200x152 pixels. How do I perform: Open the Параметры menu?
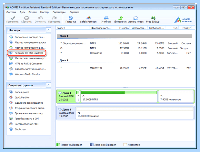(x=59, y=12)
